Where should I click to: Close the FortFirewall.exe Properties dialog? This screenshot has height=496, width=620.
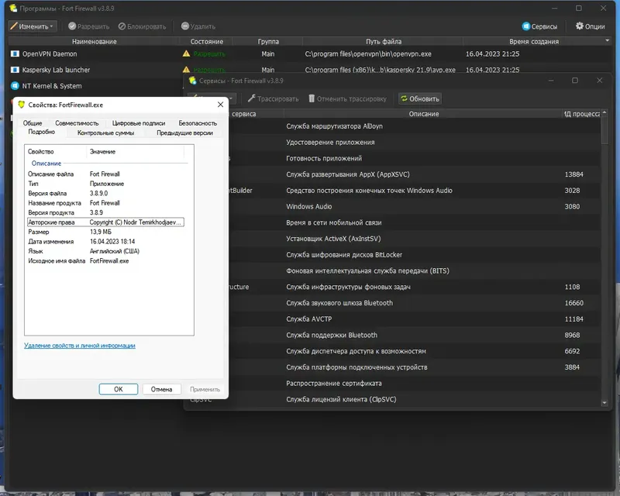pyautogui.click(x=220, y=105)
